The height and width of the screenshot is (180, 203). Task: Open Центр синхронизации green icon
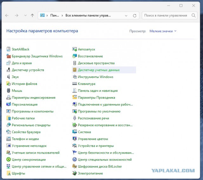tap(9, 159)
